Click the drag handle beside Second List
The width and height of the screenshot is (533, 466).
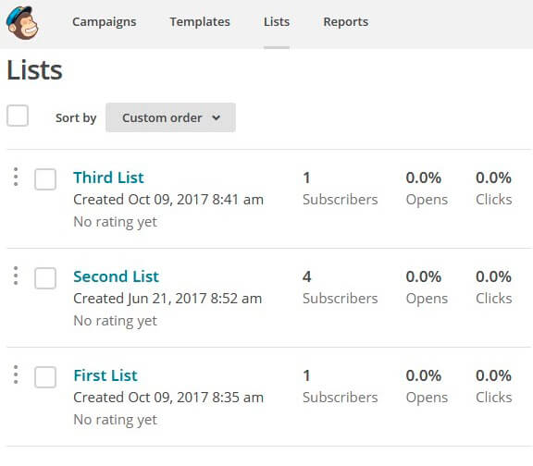pyautogui.click(x=16, y=276)
